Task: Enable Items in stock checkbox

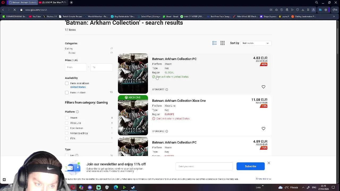Action: pyautogui.click(x=67, y=93)
